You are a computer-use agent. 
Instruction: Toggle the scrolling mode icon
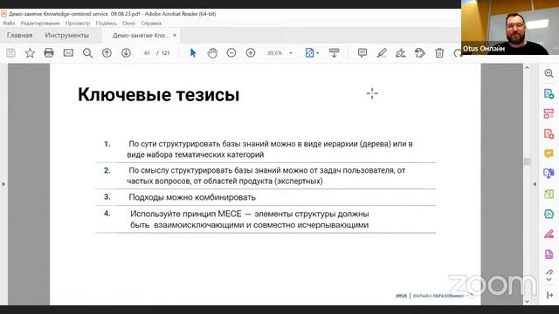click(334, 53)
